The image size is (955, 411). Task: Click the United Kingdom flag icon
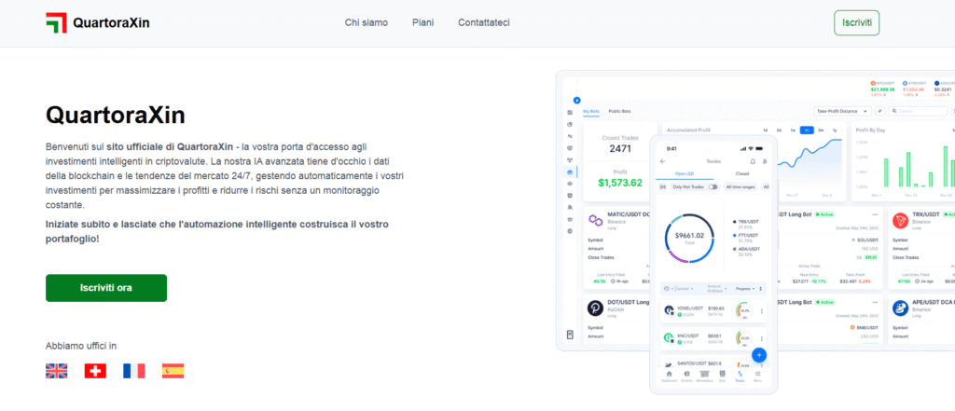click(x=57, y=371)
